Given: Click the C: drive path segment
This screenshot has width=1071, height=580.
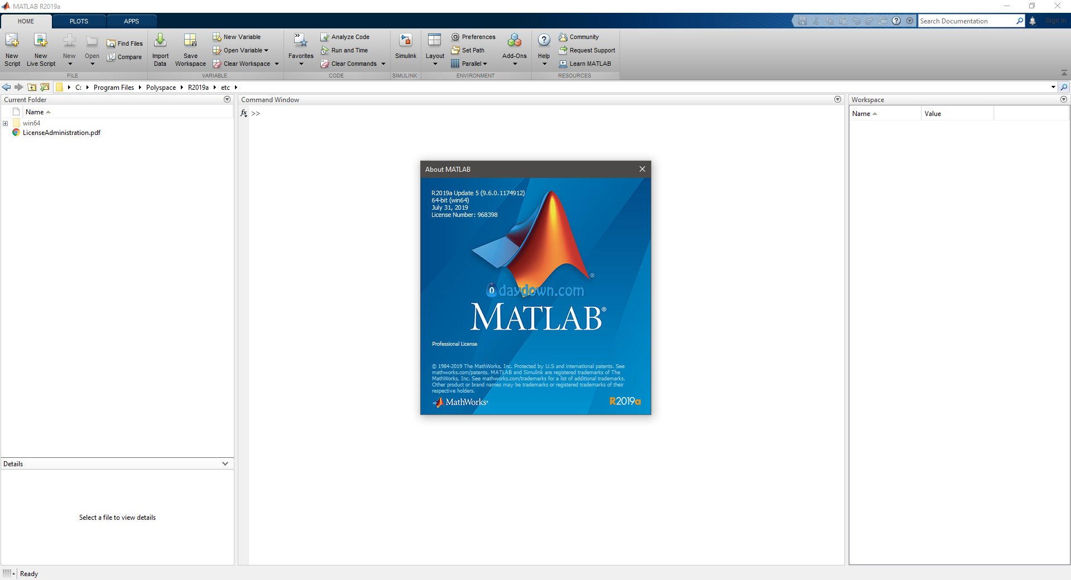Looking at the screenshot, I should click(x=79, y=88).
